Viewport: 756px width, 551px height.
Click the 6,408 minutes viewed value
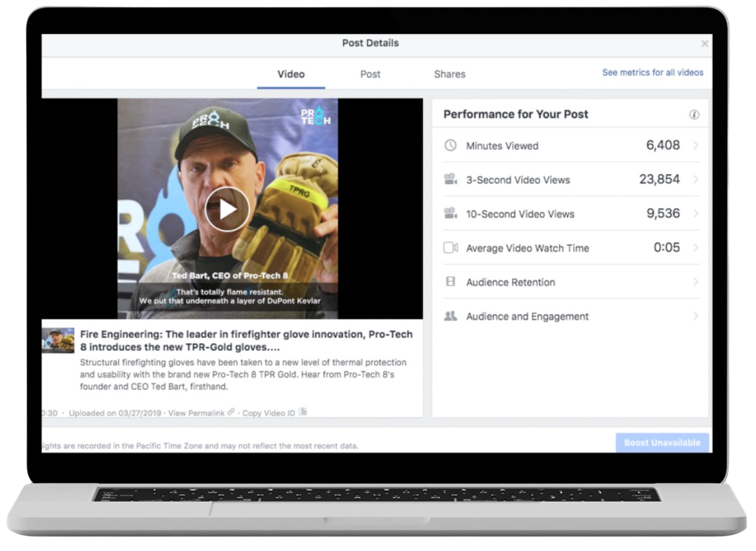663,145
